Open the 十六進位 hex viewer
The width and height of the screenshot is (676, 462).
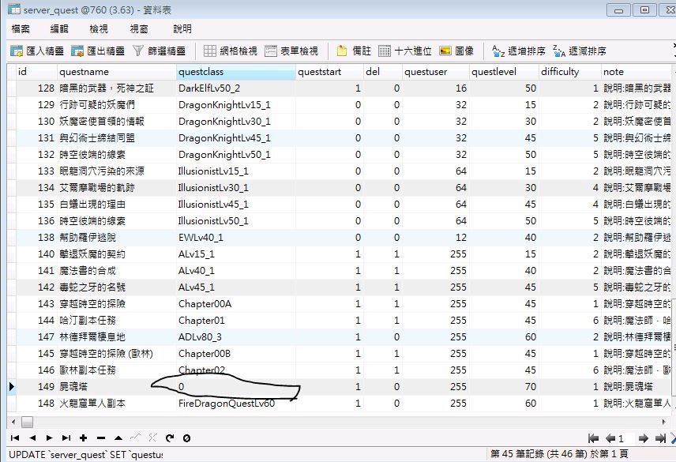pos(405,51)
